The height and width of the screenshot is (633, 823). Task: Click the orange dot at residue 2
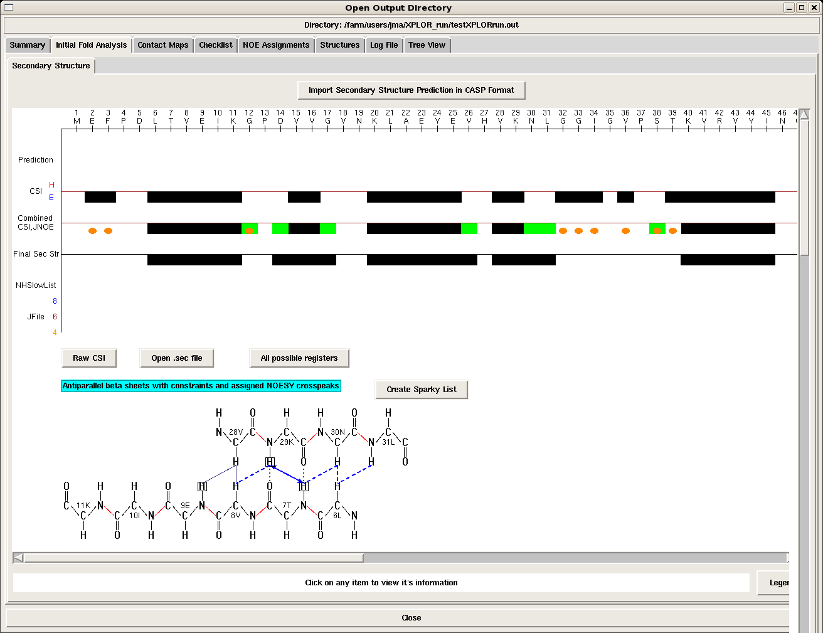click(92, 231)
